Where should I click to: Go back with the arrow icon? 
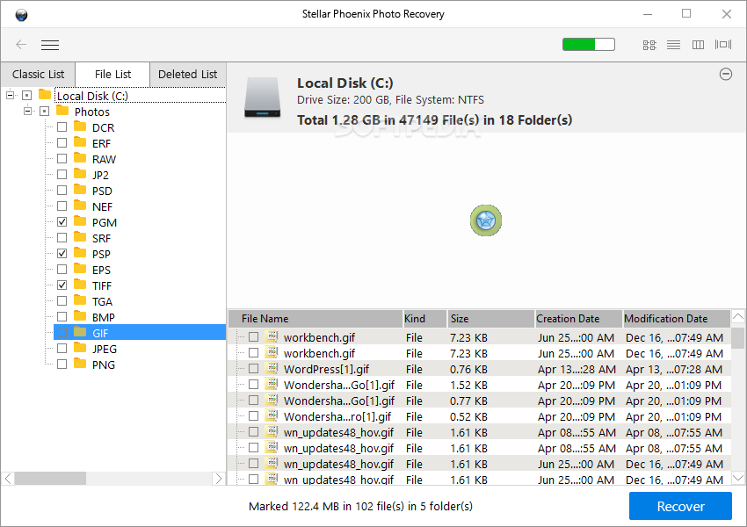pyautogui.click(x=21, y=45)
